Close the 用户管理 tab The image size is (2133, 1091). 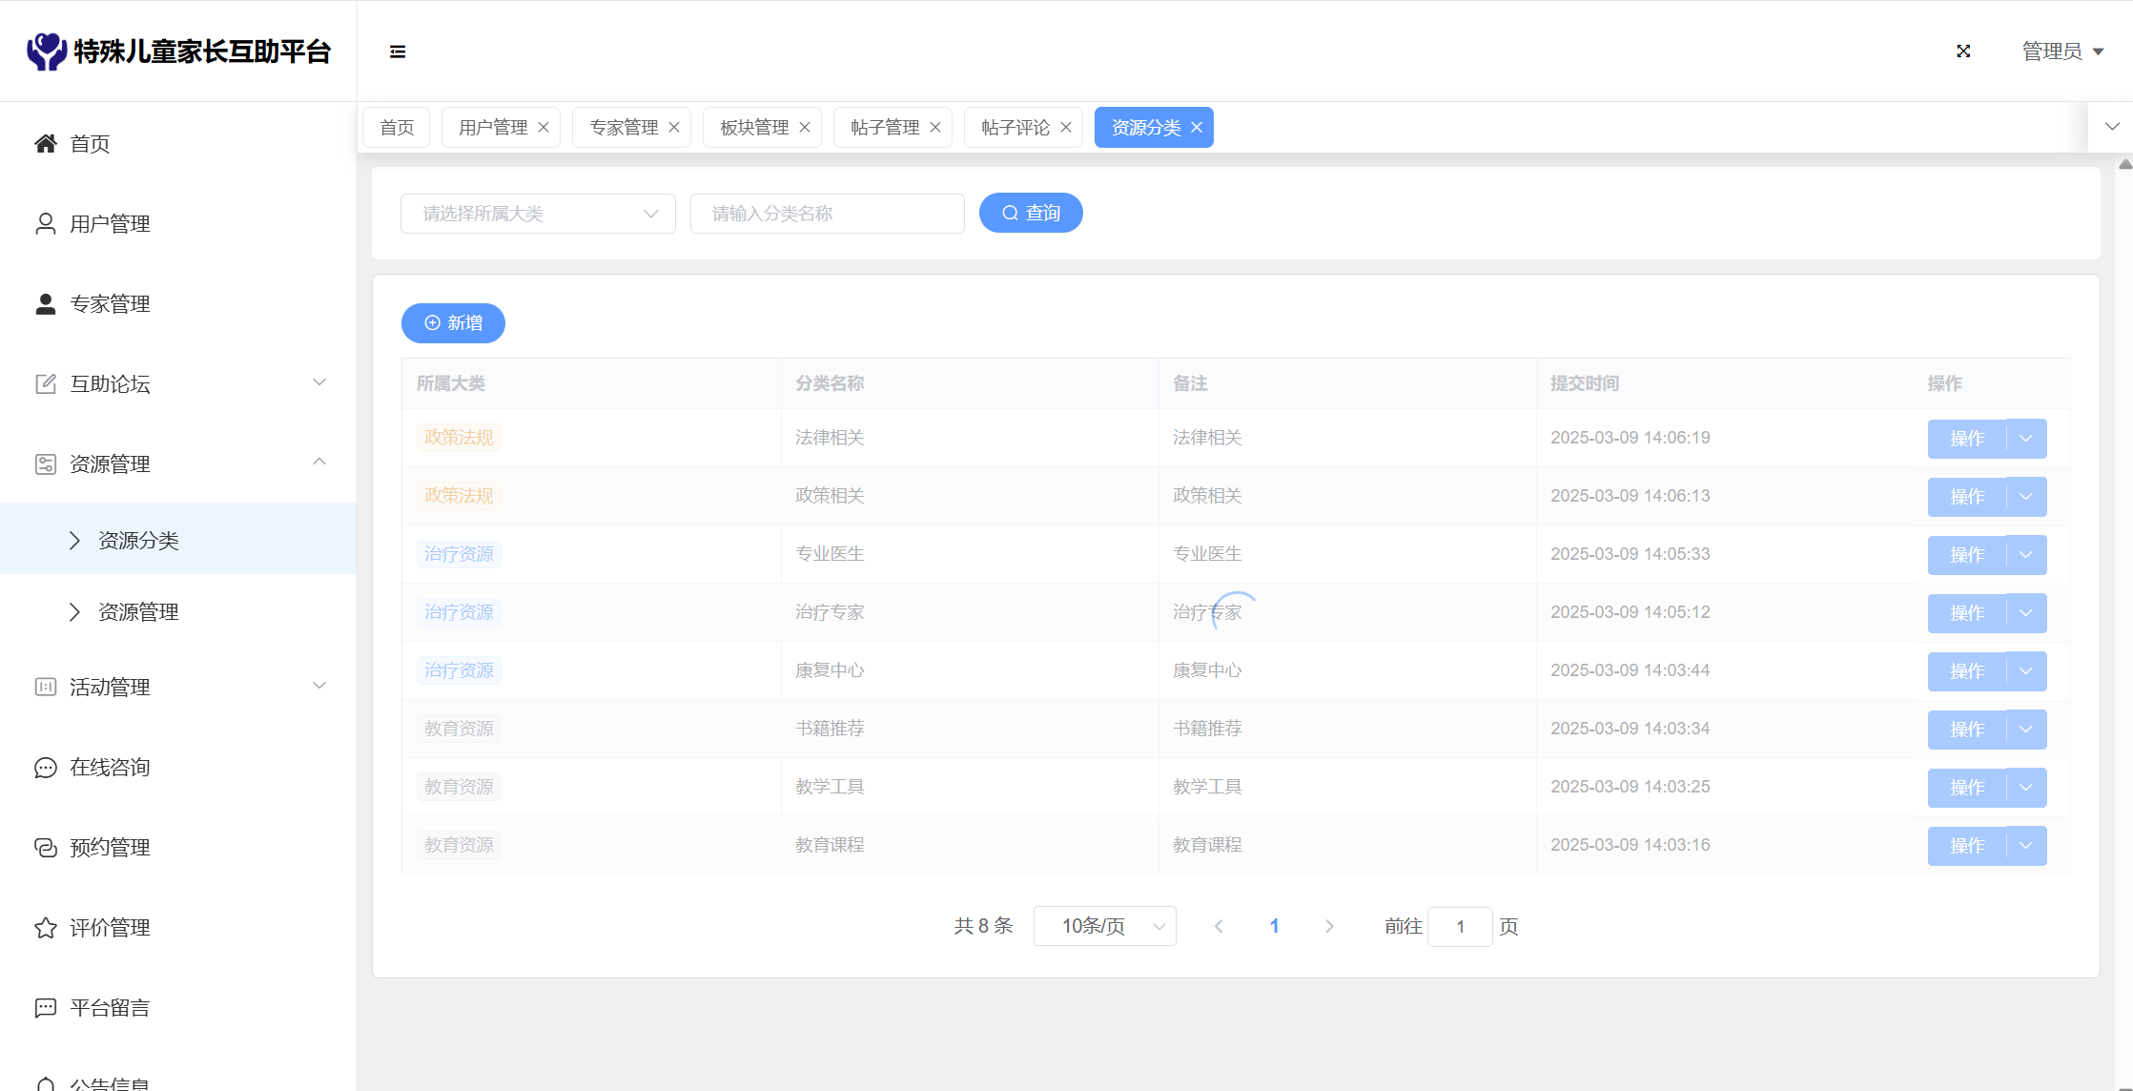[x=544, y=128]
